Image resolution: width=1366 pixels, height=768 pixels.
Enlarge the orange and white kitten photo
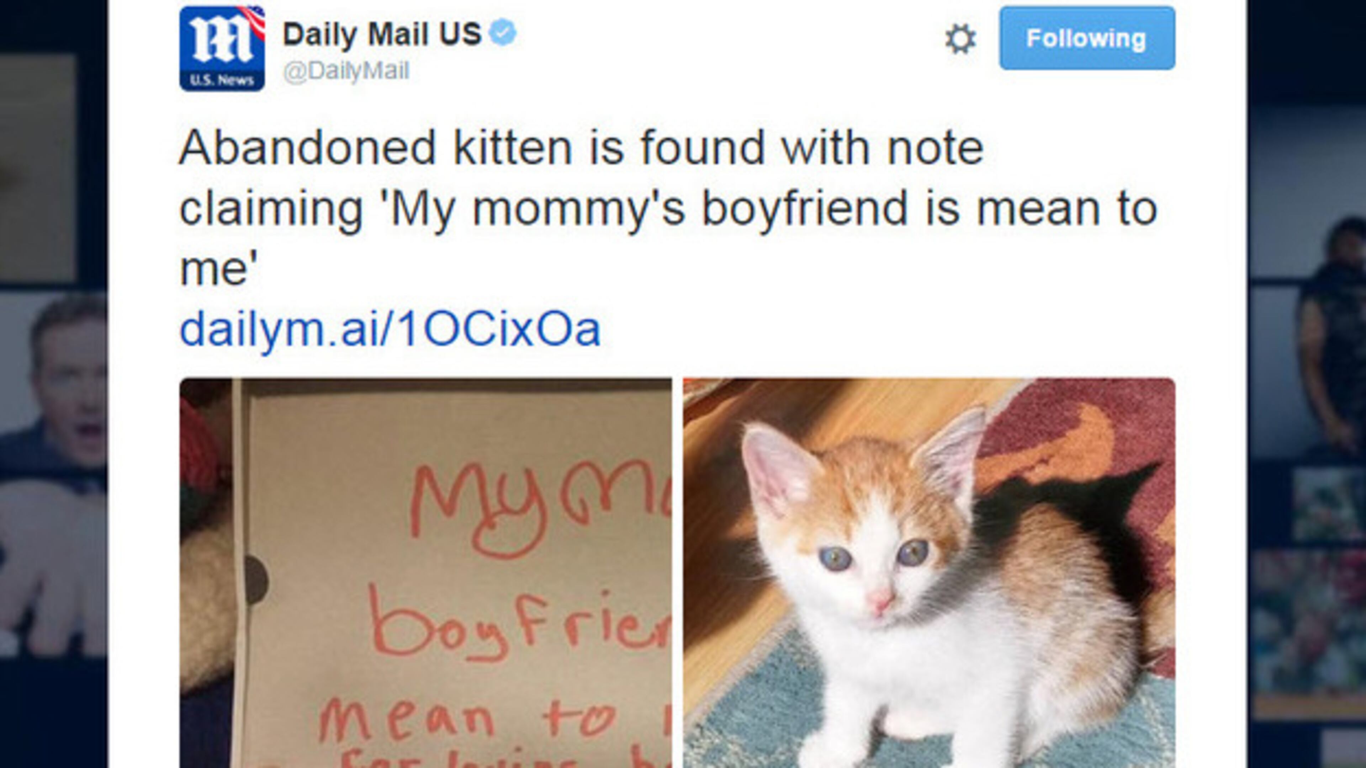928,572
